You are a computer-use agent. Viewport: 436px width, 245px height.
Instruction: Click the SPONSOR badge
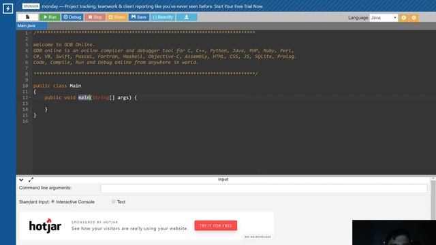pos(31,6)
